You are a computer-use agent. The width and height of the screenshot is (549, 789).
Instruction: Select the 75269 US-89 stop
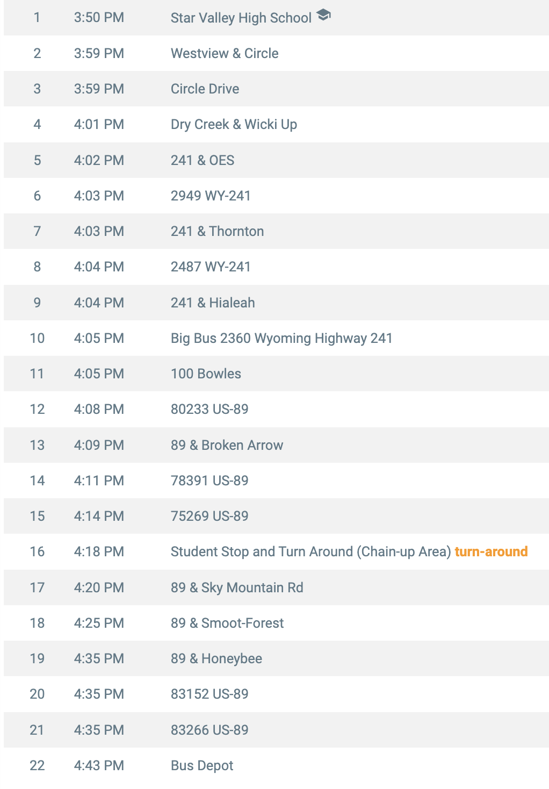pos(210,516)
